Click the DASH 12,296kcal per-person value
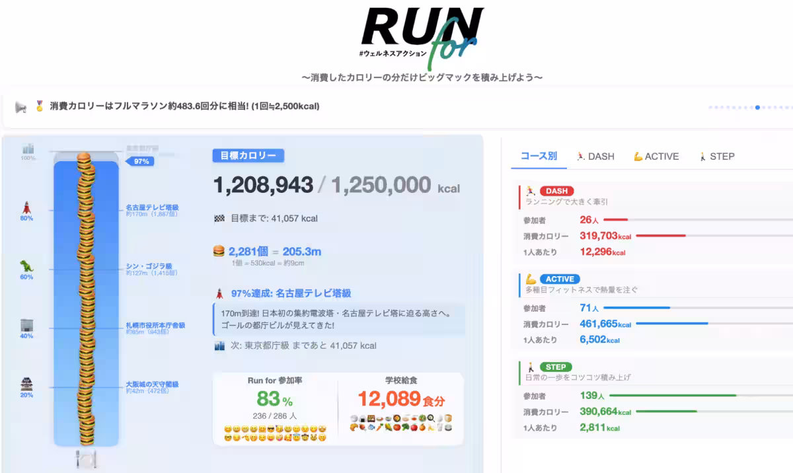 (x=603, y=252)
